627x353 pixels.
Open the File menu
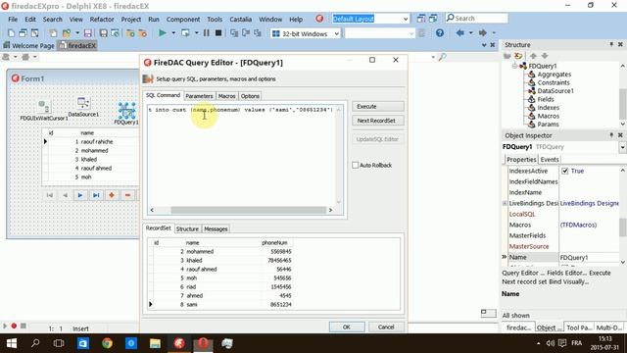click(x=13, y=20)
